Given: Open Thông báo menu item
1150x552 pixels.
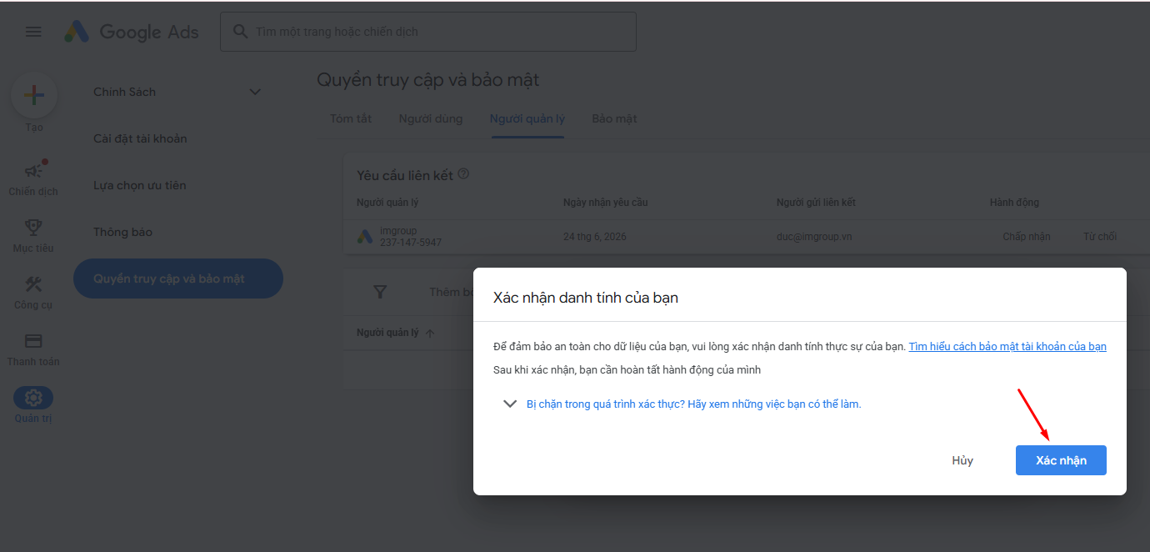Looking at the screenshot, I should pos(122,232).
